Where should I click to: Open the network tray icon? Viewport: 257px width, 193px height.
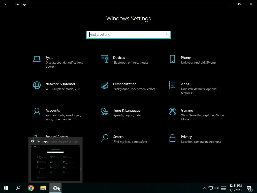[211, 188]
